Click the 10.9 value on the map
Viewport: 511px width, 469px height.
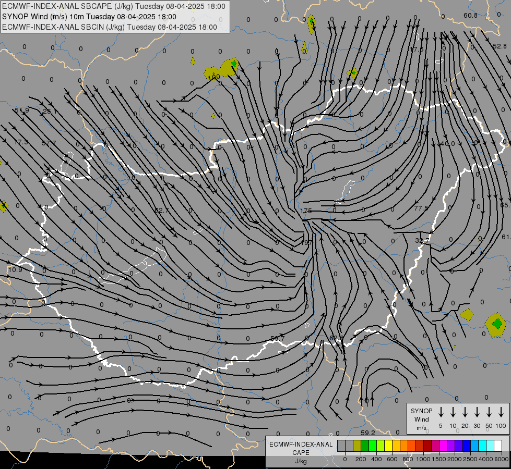click(15, 270)
